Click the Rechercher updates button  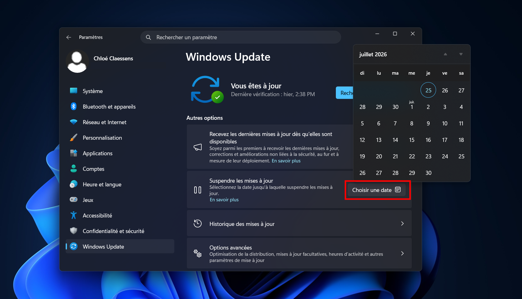point(345,93)
